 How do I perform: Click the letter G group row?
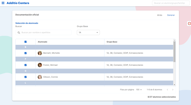(x=94, y=71)
